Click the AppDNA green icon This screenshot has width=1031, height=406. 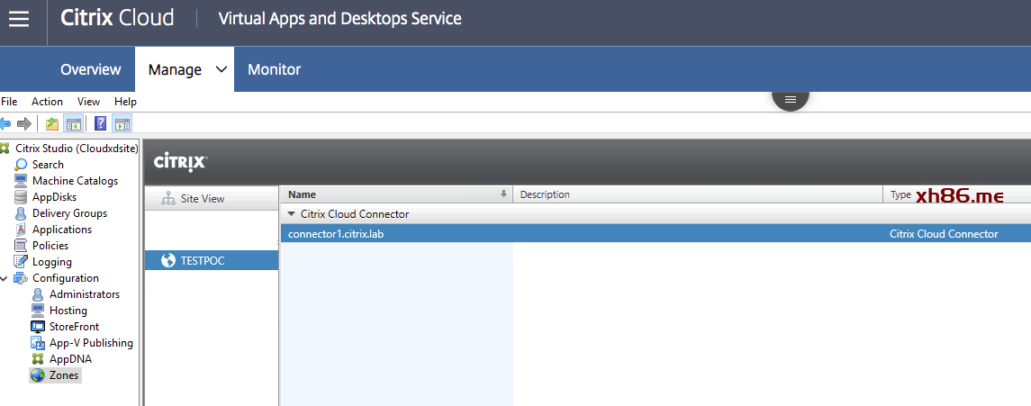click(x=38, y=358)
